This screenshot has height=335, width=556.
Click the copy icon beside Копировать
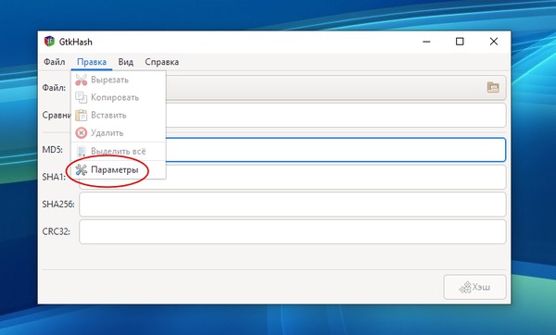coord(82,97)
